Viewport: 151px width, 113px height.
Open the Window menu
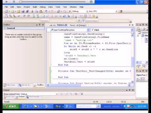[x=73, y=7]
